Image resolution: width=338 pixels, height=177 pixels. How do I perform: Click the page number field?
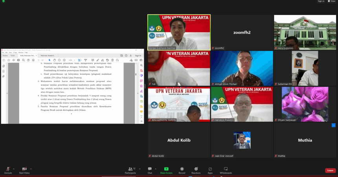click(39, 60)
